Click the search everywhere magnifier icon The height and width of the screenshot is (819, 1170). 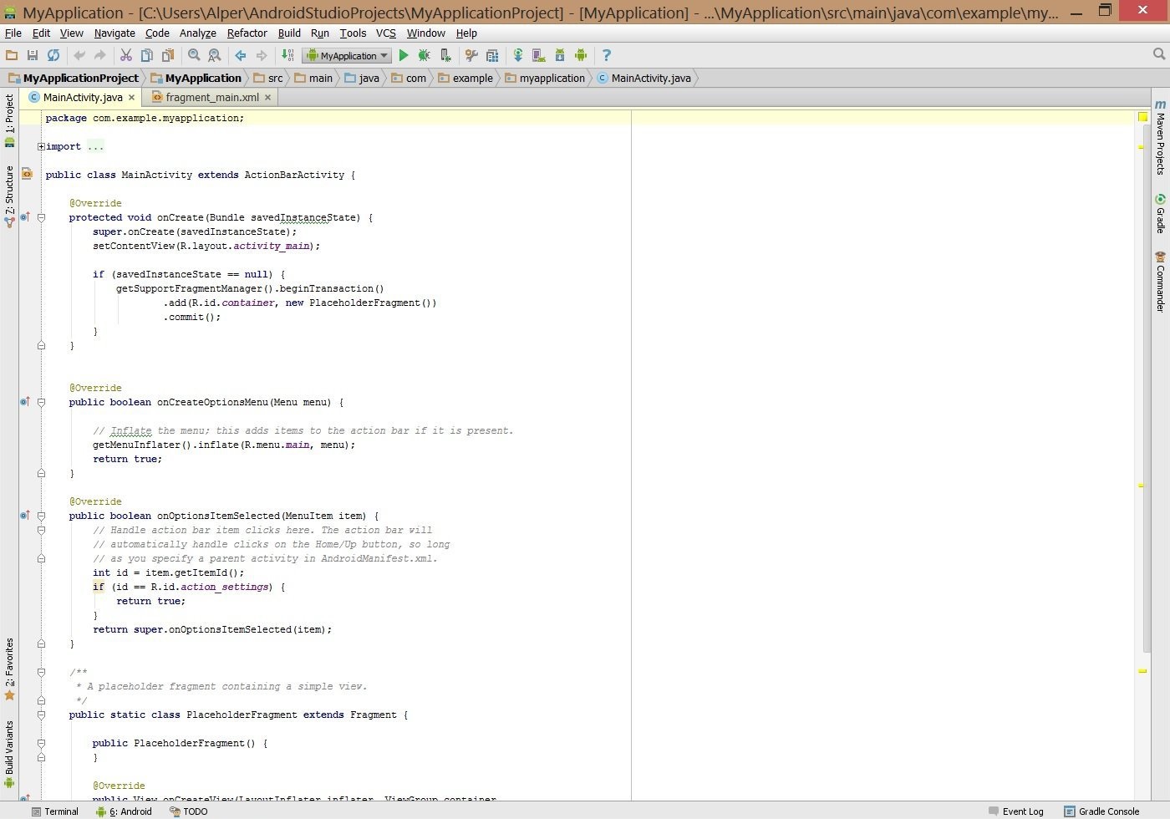click(1159, 54)
